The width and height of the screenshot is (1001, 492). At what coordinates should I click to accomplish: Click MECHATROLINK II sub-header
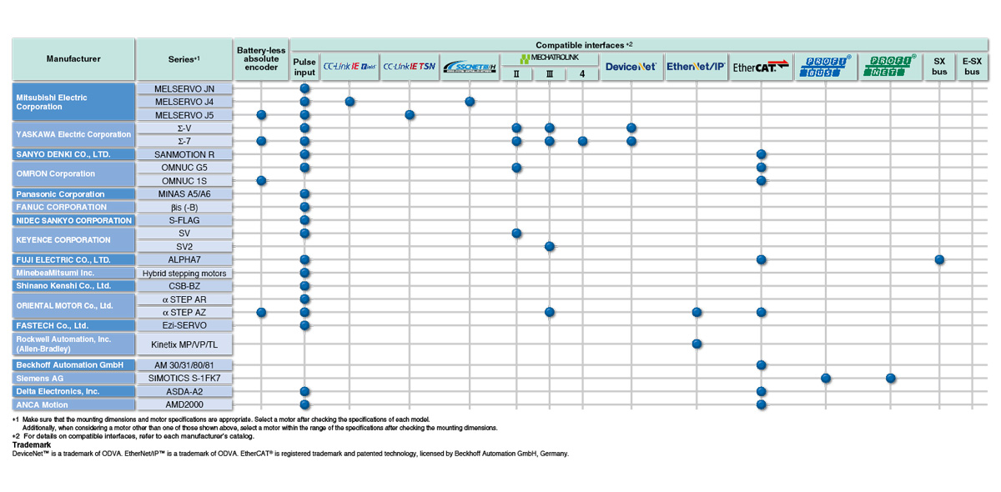click(516, 74)
